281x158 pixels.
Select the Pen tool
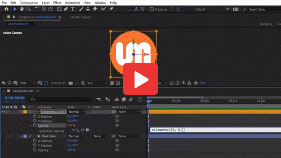66,9
